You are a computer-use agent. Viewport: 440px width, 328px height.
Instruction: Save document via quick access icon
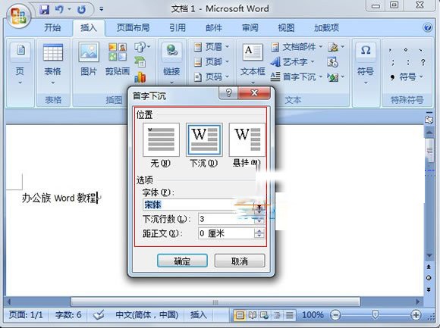[44, 10]
